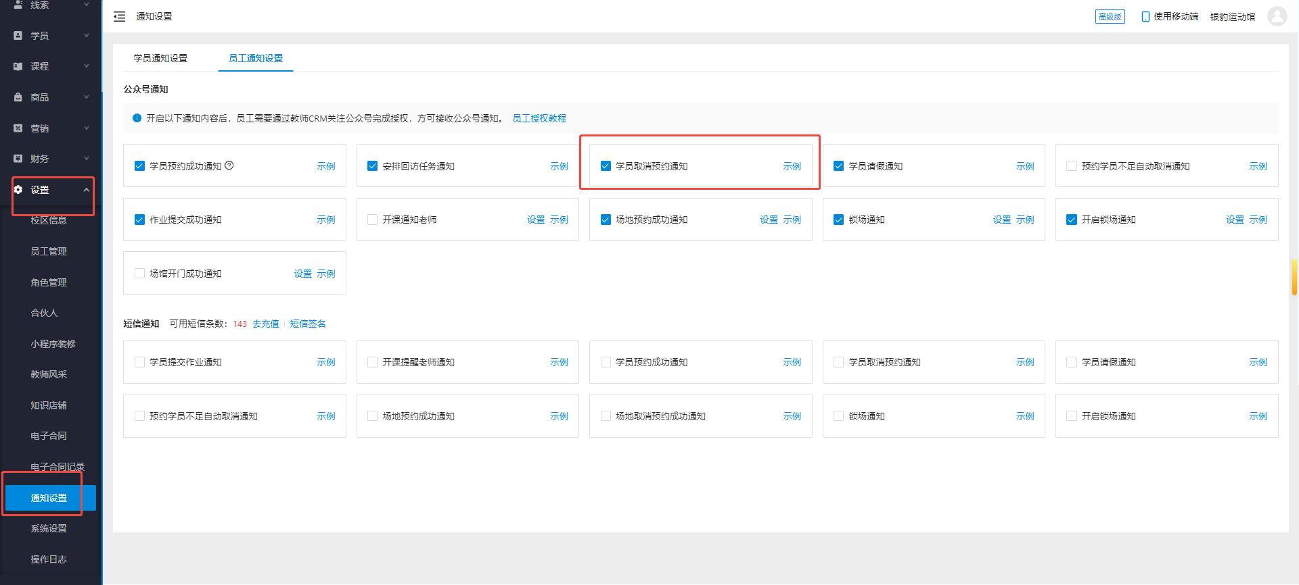This screenshot has height=585, width=1299.
Task: Open 操作日志 in the sidebar
Action: pos(49,559)
